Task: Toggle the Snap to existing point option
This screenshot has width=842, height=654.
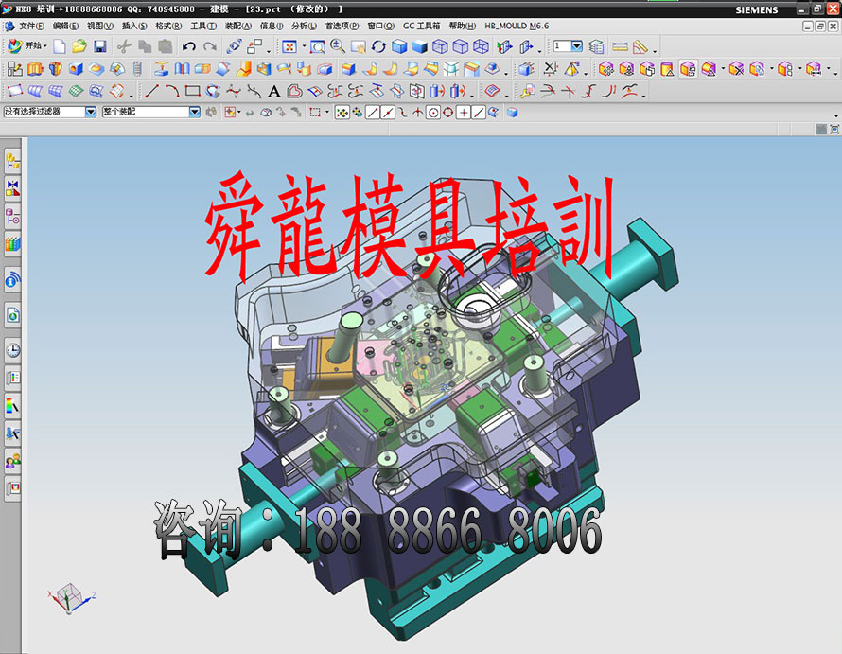Action: pyautogui.click(x=463, y=113)
